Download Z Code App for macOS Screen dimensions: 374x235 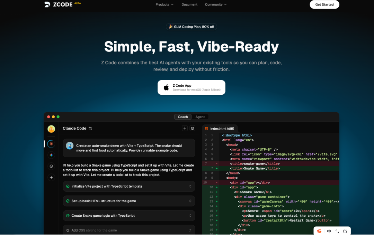tap(192, 87)
